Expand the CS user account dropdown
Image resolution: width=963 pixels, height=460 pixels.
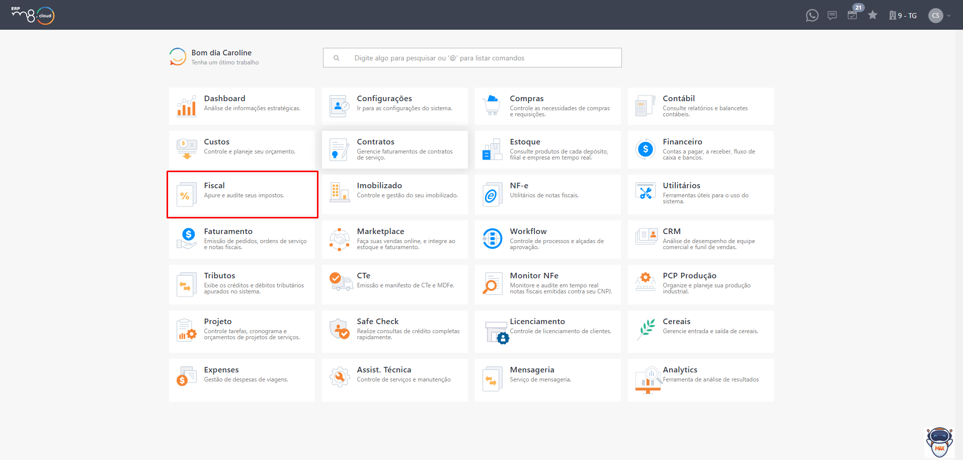tap(949, 16)
